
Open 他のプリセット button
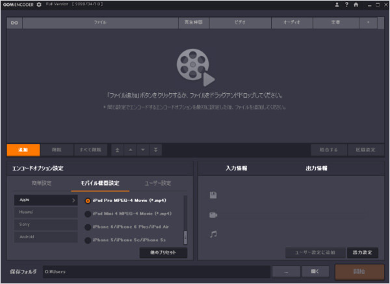click(x=163, y=253)
